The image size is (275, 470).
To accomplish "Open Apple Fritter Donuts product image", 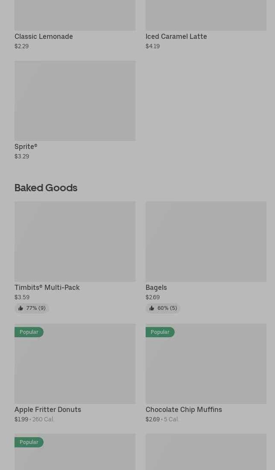I will click(75, 367).
